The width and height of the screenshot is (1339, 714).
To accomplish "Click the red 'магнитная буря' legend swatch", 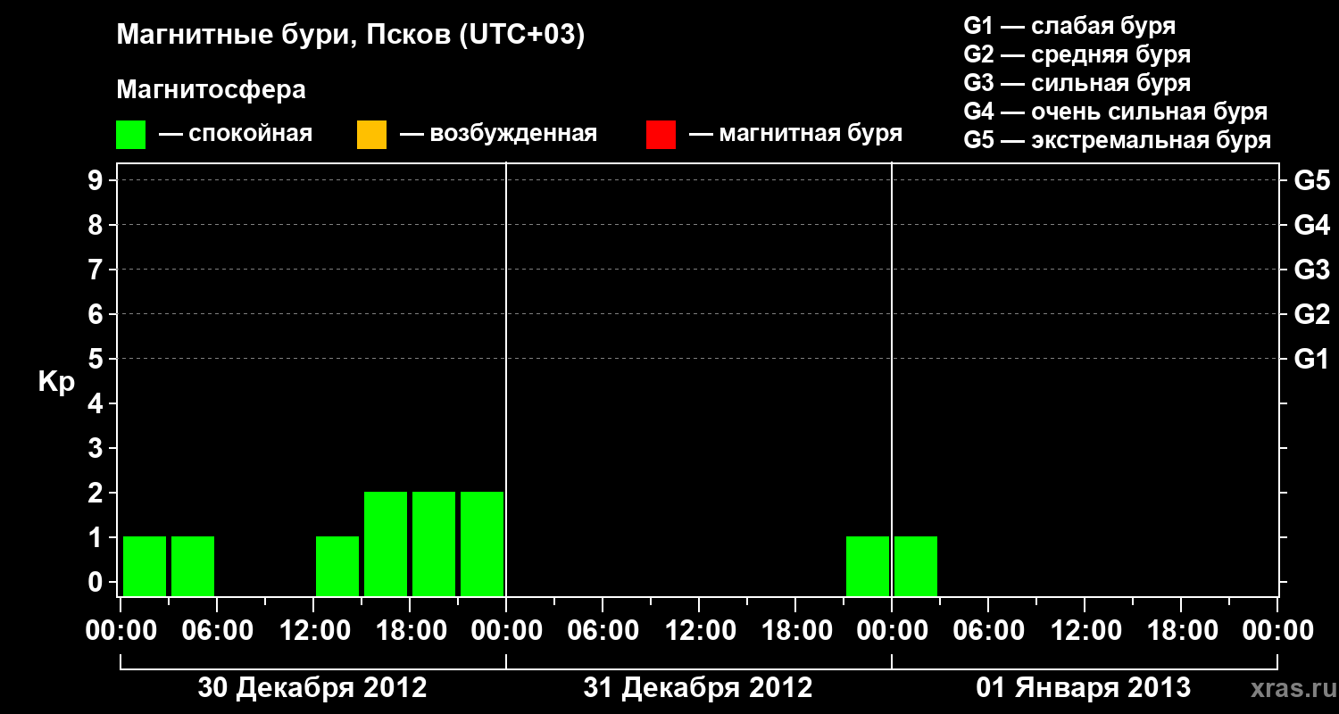I will (661, 135).
